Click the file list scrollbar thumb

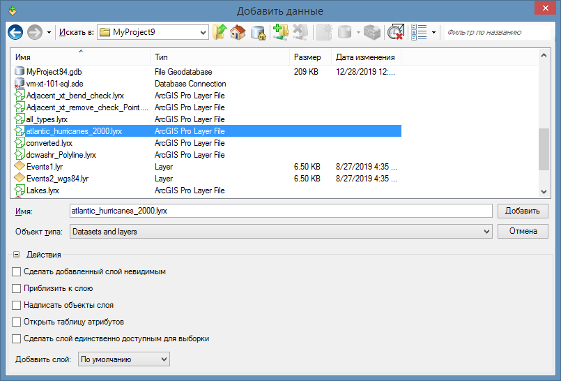pyautogui.click(x=544, y=149)
